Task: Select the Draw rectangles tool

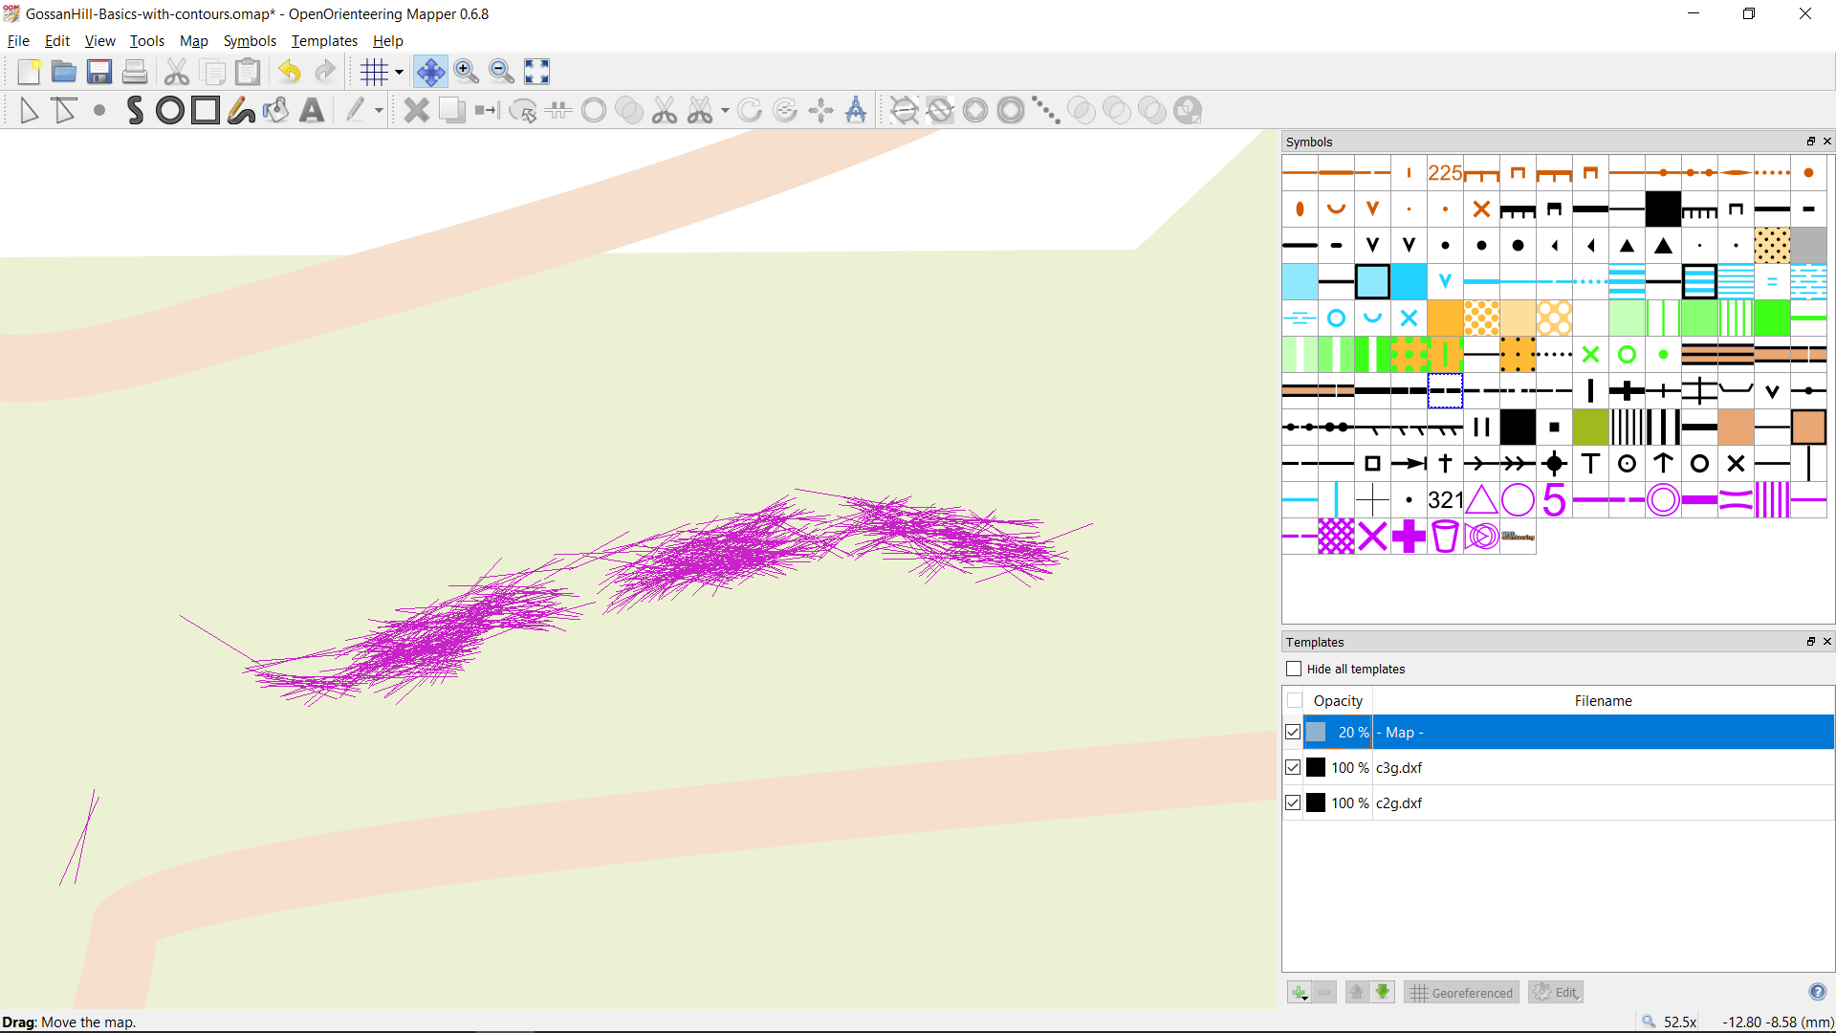Action: point(205,111)
